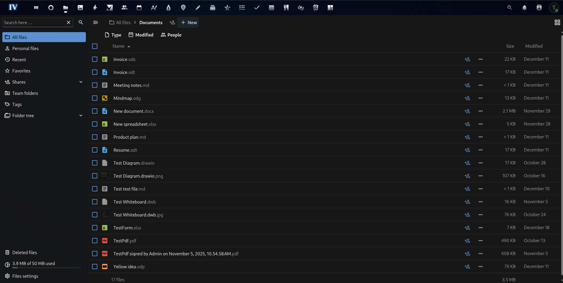This screenshot has width=563, height=283.
Task: Open the Notifications bell
Action: coord(524,7)
